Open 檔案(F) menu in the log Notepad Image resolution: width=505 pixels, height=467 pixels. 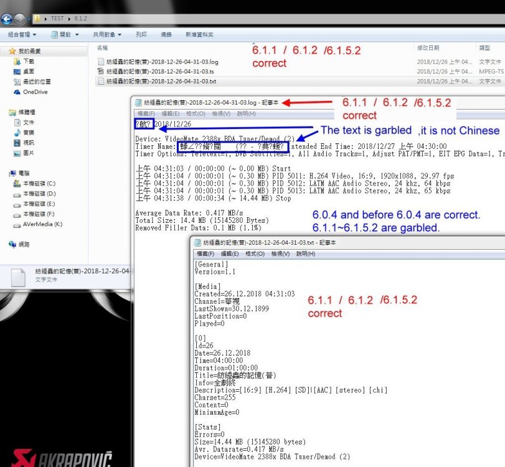click(x=146, y=114)
